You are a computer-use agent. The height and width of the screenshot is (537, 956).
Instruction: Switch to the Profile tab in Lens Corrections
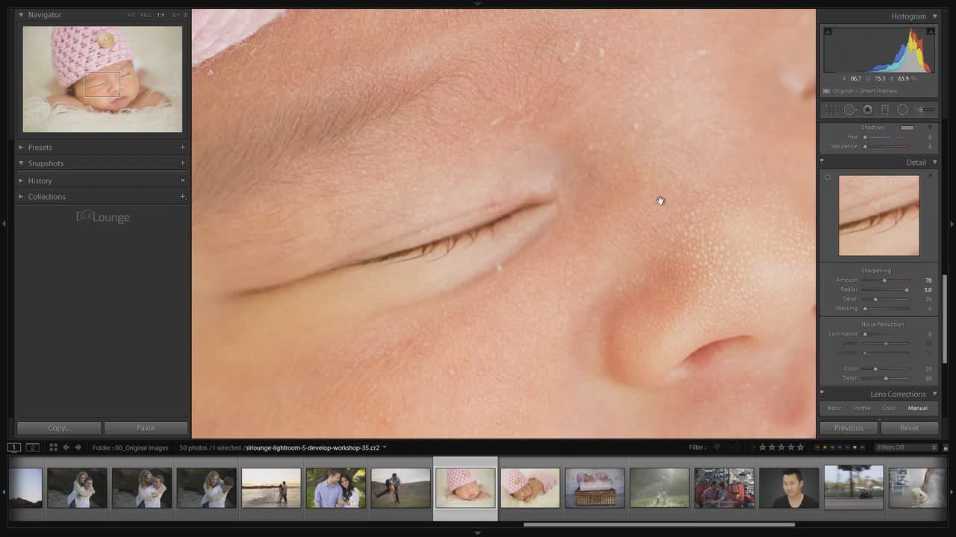(x=862, y=408)
